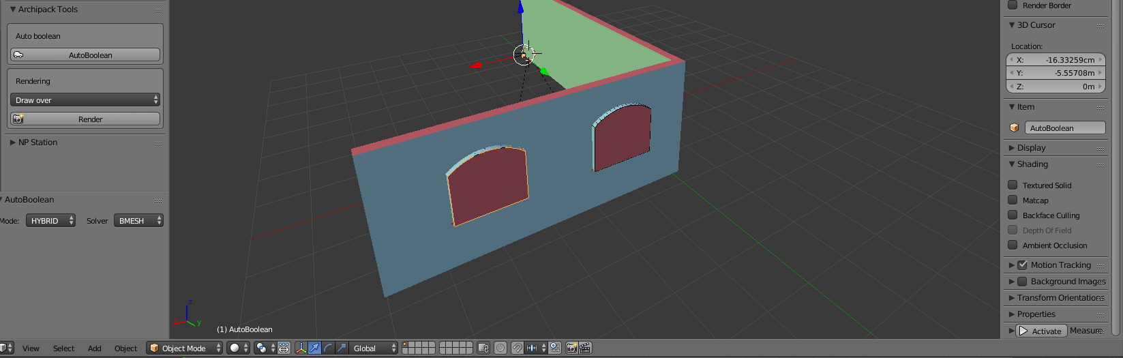
Task: Click the orange cube icon beside item name
Action: coord(1014,128)
